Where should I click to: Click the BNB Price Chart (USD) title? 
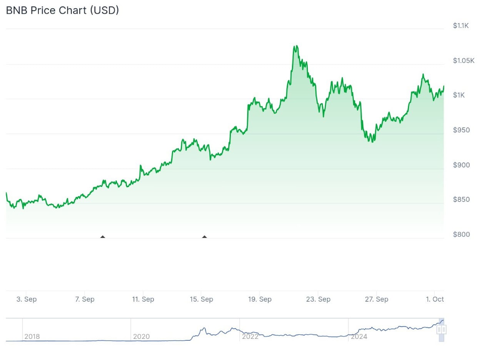pos(62,10)
